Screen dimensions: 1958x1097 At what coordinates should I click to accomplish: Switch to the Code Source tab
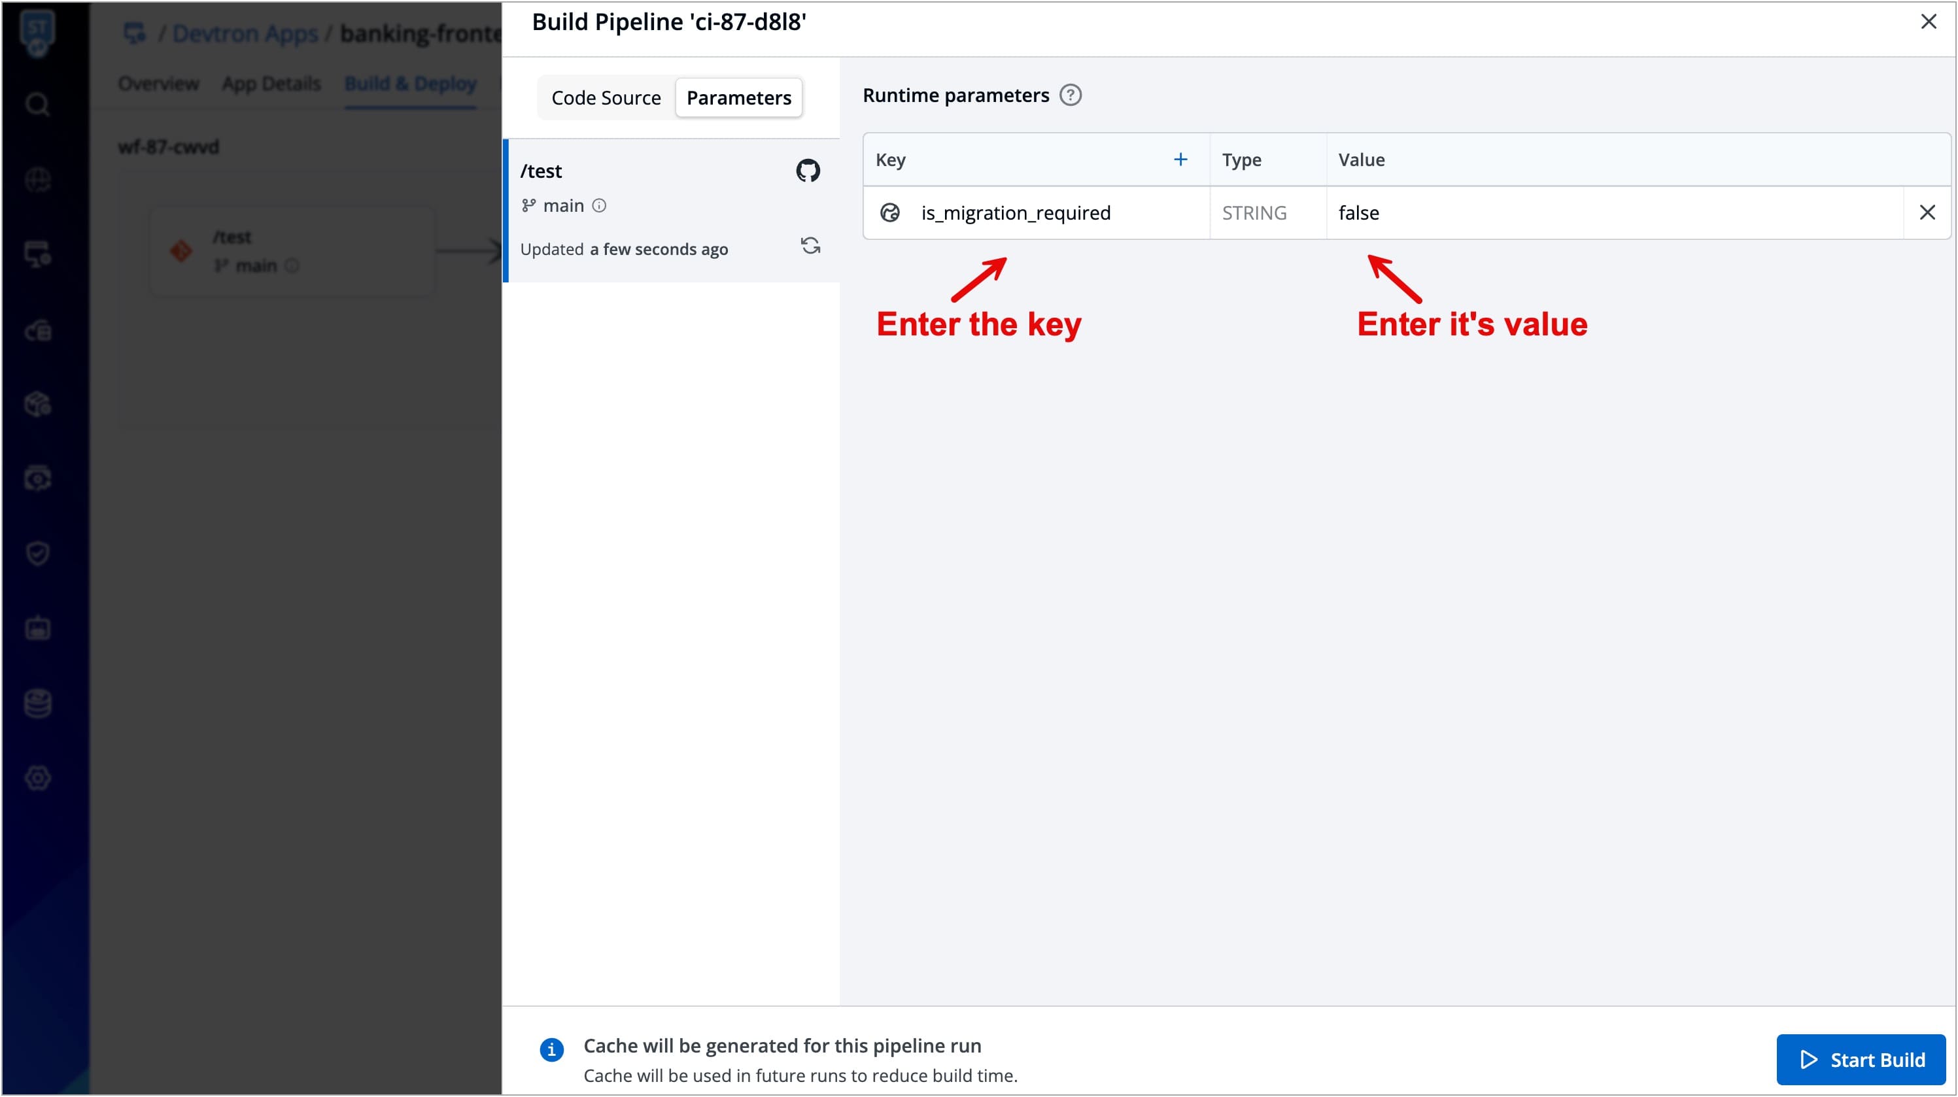click(606, 98)
